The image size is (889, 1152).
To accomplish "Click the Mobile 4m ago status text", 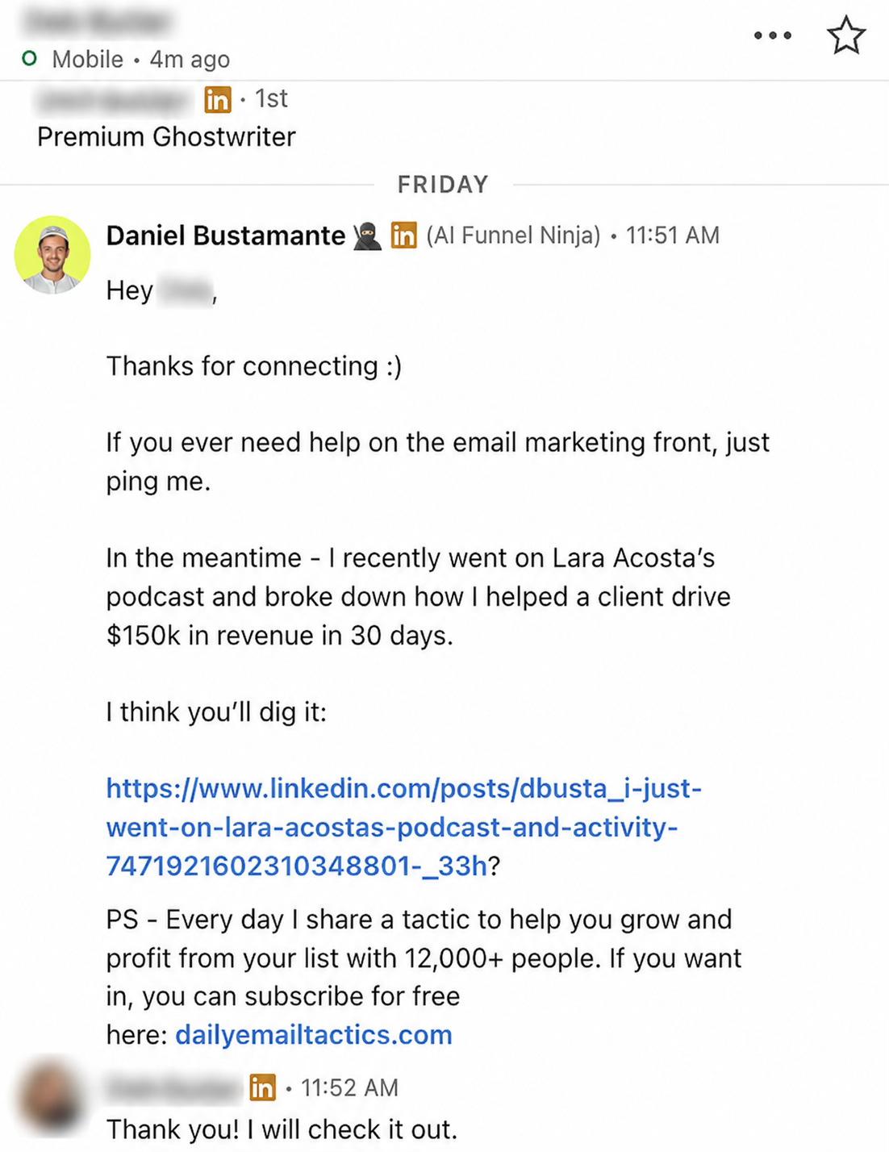I will click(141, 60).
